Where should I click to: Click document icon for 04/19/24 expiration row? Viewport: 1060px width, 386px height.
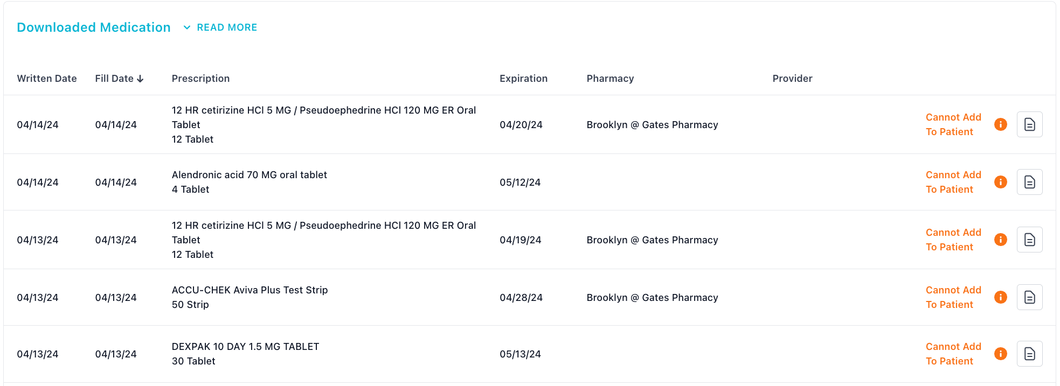click(x=1029, y=240)
